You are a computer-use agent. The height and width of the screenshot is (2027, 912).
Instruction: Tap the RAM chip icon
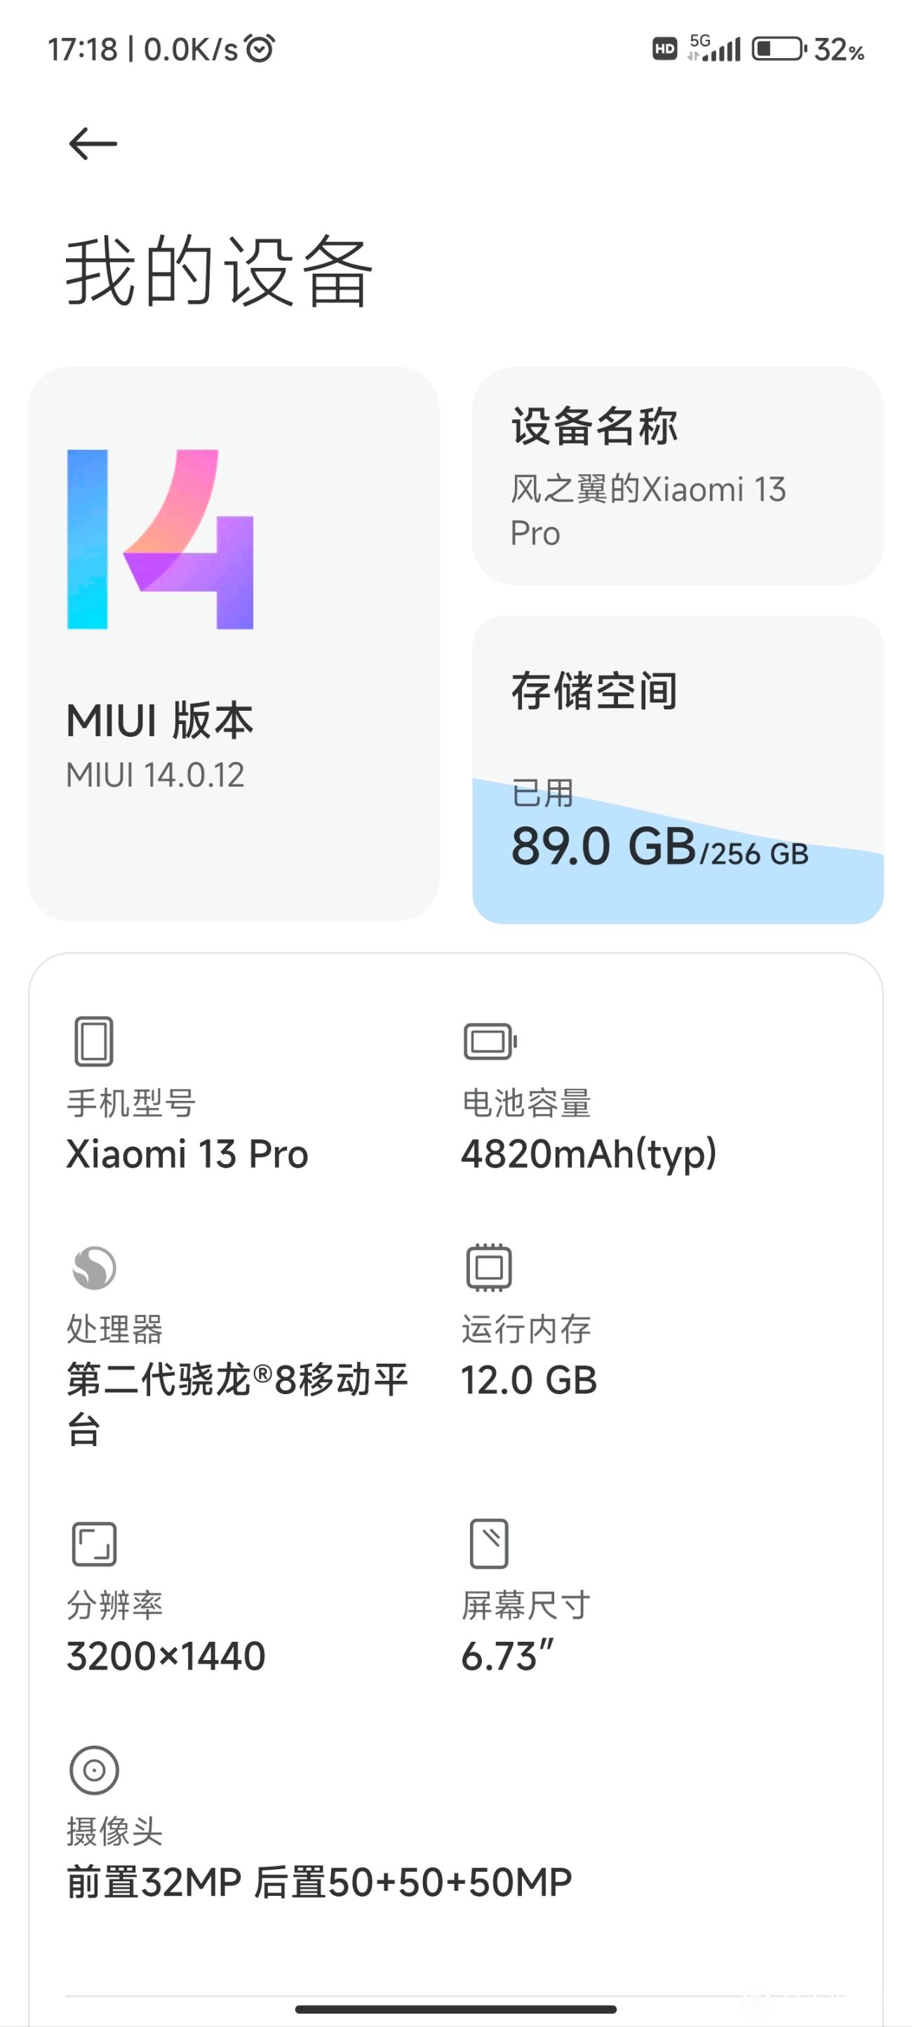coord(489,1267)
